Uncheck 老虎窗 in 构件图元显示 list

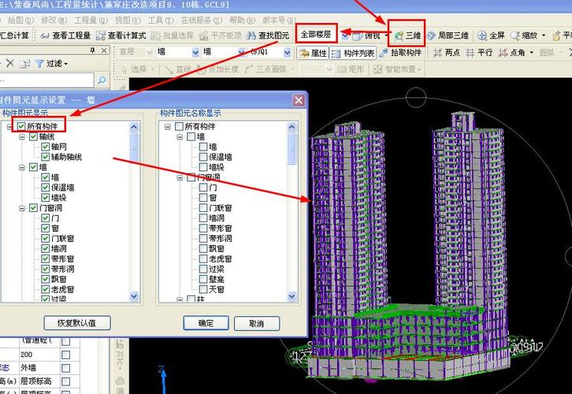(x=45, y=289)
